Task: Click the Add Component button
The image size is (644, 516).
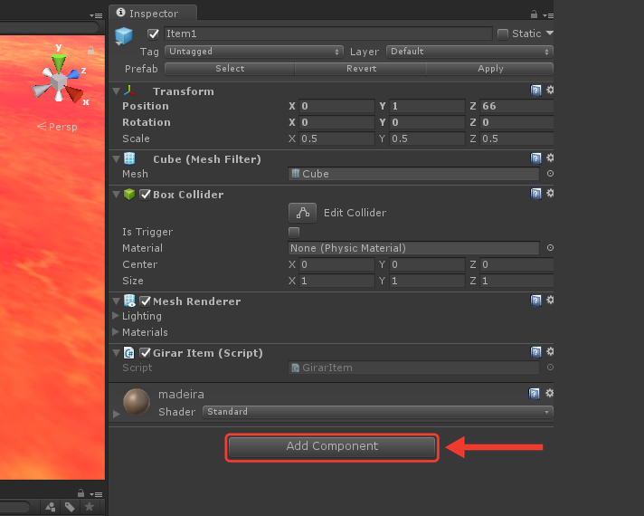Action: tap(332, 447)
